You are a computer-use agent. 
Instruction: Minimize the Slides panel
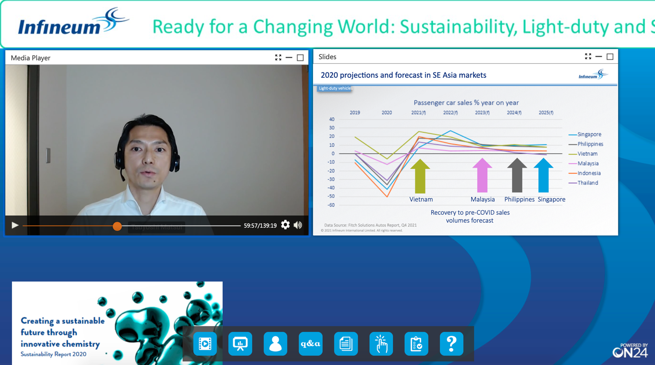point(599,56)
